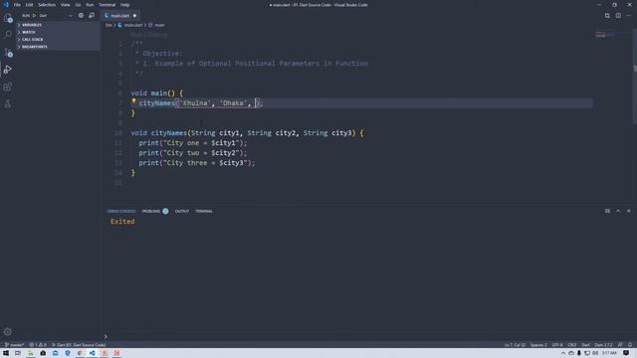Open Windows Start menu
The image size is (637, 358).
click(6, 353)
